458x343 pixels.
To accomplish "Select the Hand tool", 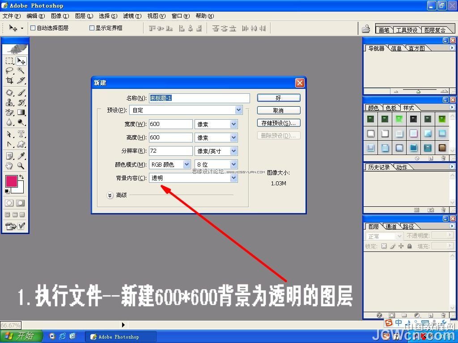I will click(x=9, y=166).
